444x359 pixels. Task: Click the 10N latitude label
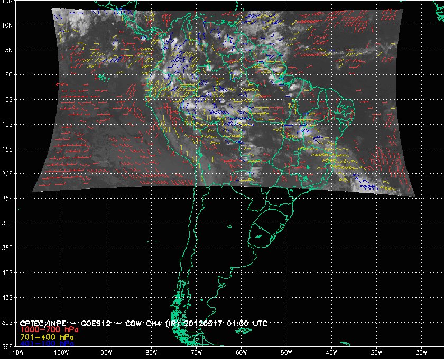[x=7, y=25]
